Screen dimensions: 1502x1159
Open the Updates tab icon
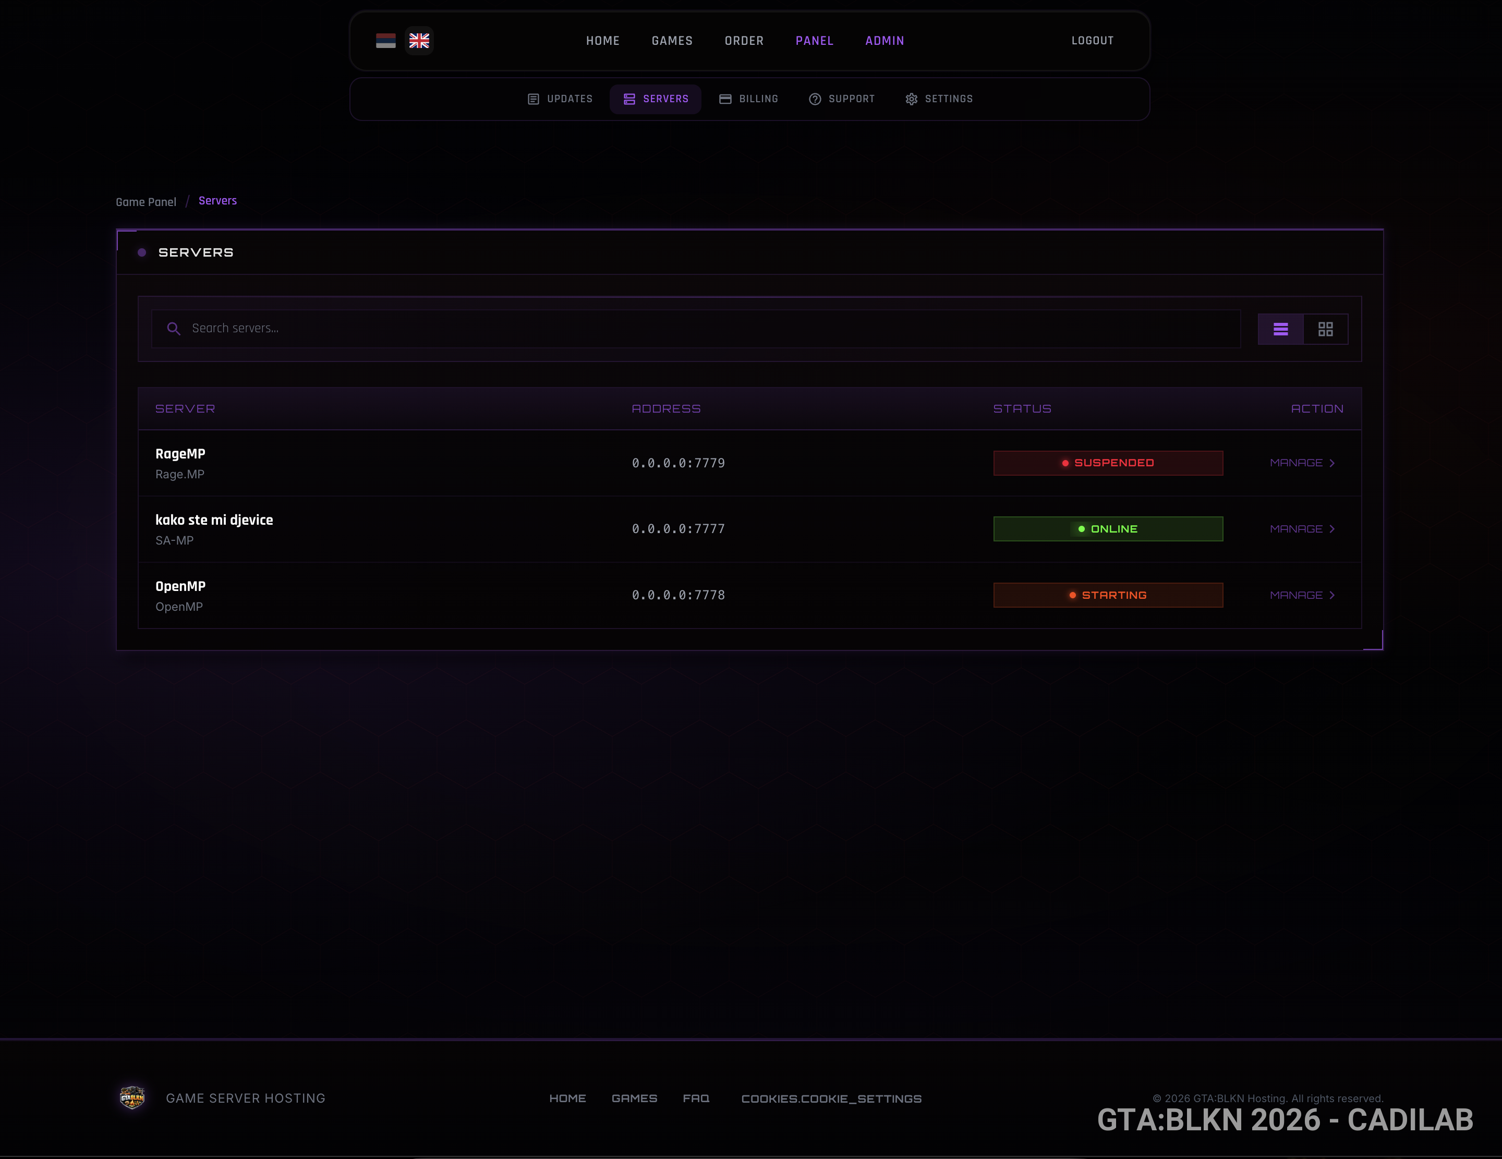pos(533,99)
